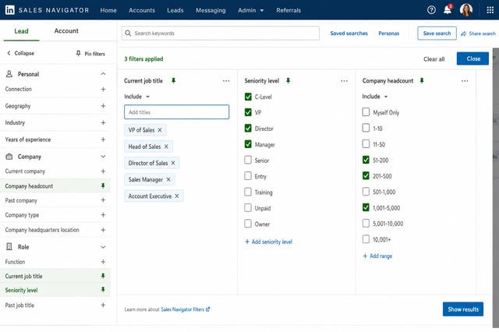Open the profile avatar menu
Viewport: 499px width, 332px height.
[x=466, y=10]
